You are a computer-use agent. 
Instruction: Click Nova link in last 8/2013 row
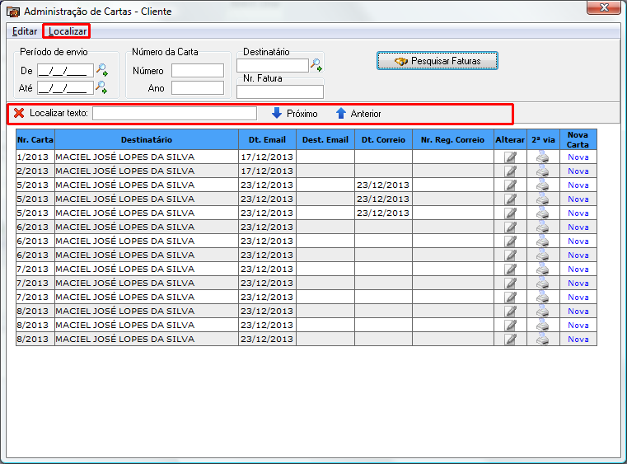(578, 339)
